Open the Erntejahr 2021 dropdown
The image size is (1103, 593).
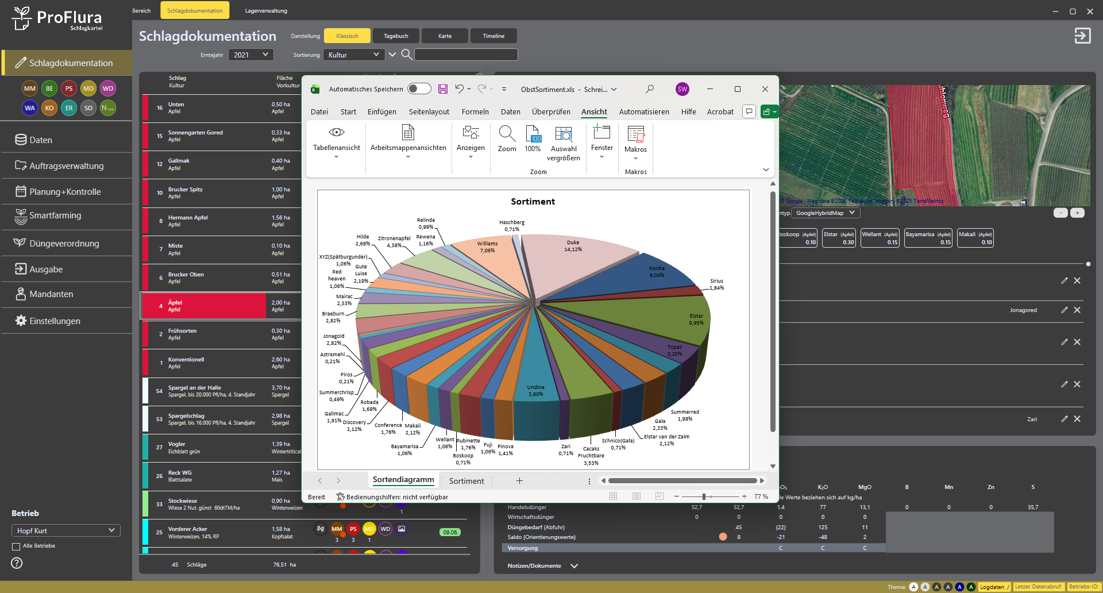pyautogui.click(x=250, y=55)
